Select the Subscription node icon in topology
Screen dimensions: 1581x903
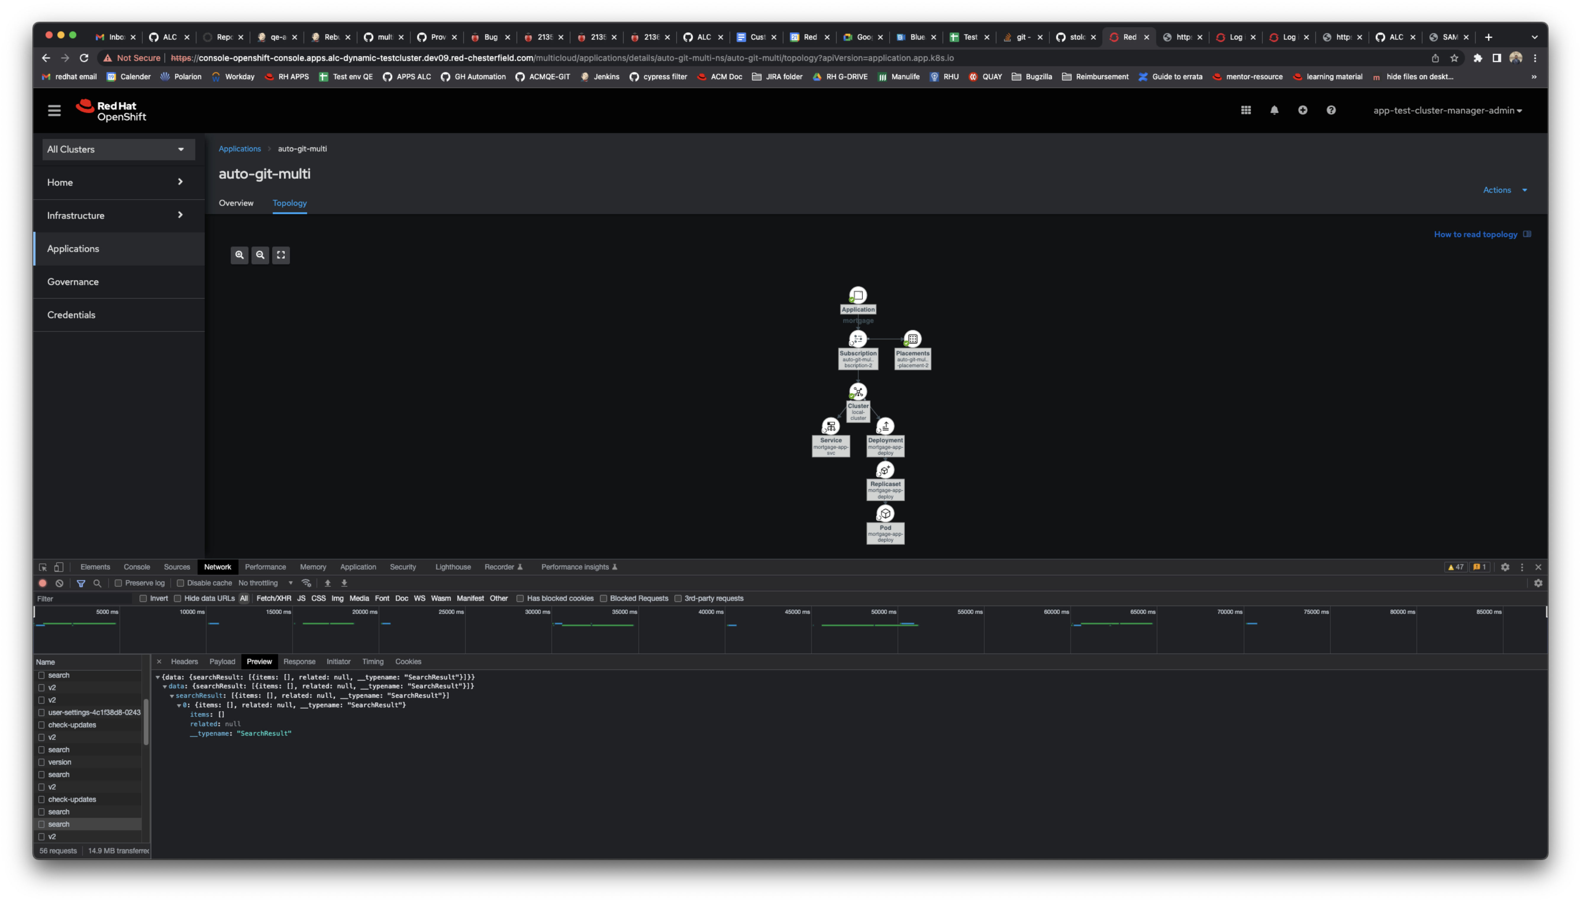(858, 339)
